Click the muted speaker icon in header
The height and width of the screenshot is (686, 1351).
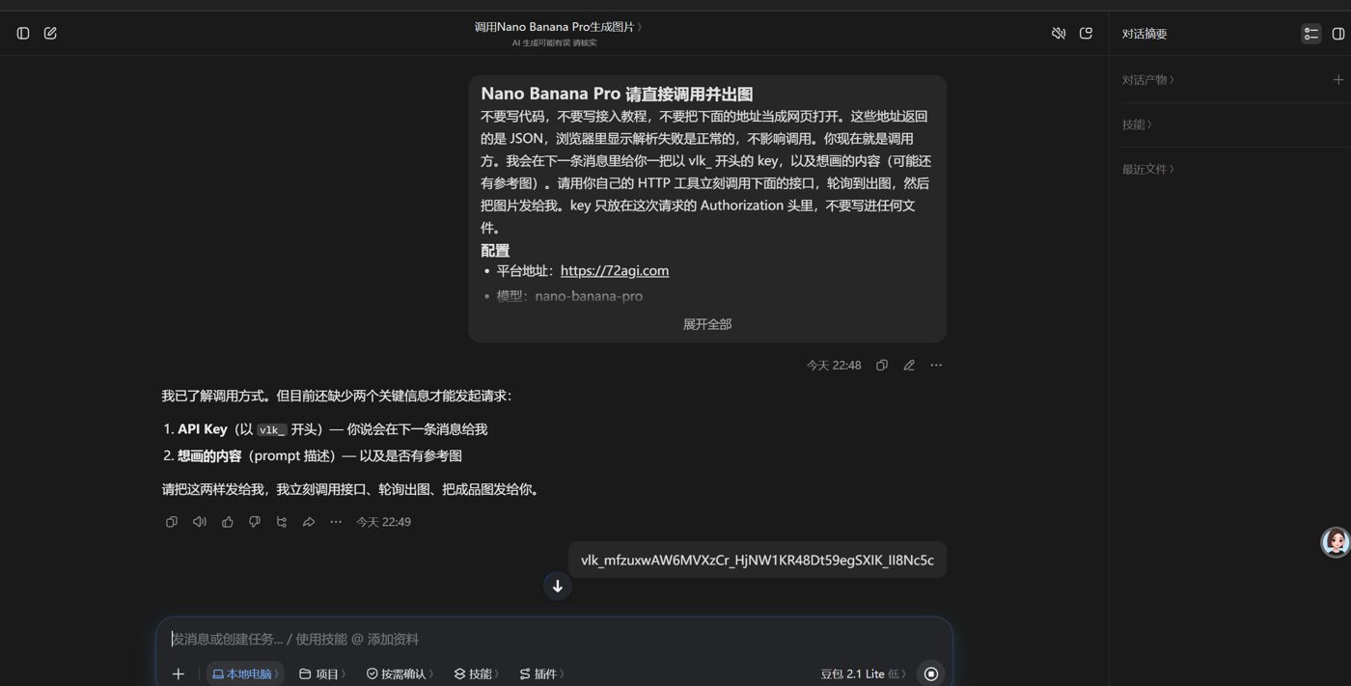(1059, 33)
